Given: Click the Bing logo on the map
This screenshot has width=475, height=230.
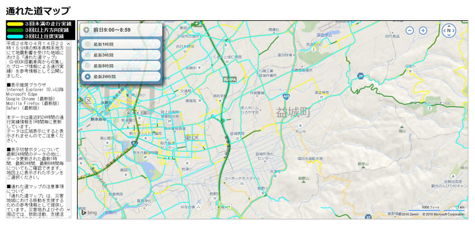Looking at the screenshot, I should (x=89, y=212).
